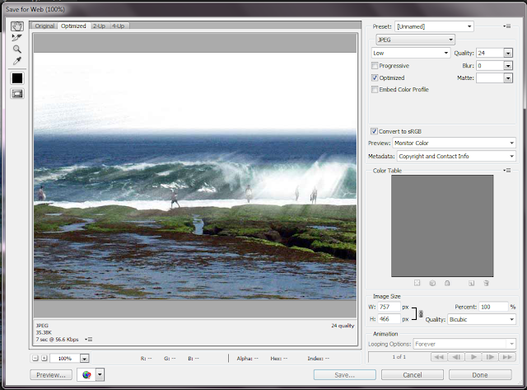The width and height of the screenshot is (527, 390).
Task: Click the Quality value field showing 24
Action: point(490,53)
